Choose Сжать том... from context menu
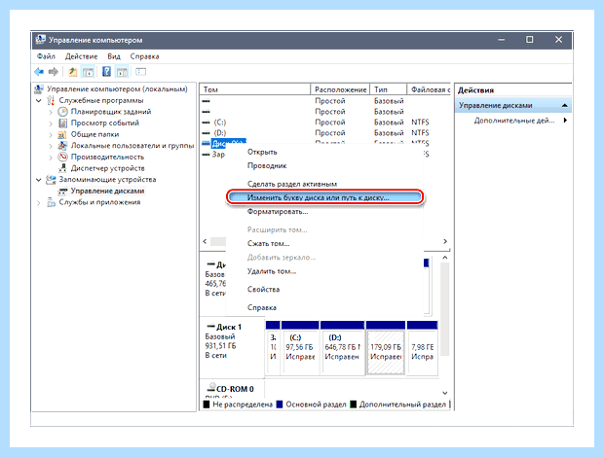The image size is (604, 457). tap(324, 243)
